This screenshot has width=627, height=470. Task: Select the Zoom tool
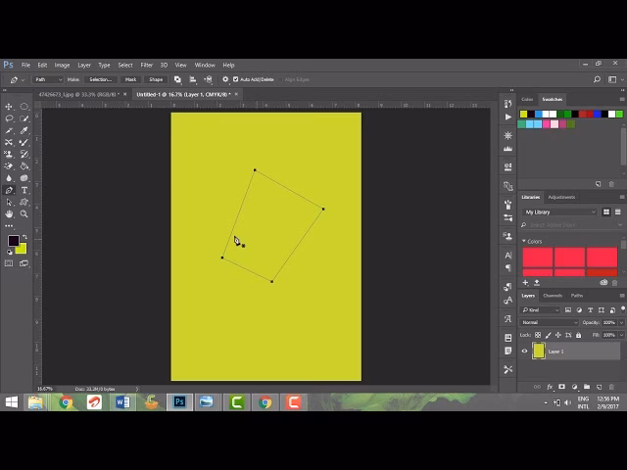pos(24,213)
